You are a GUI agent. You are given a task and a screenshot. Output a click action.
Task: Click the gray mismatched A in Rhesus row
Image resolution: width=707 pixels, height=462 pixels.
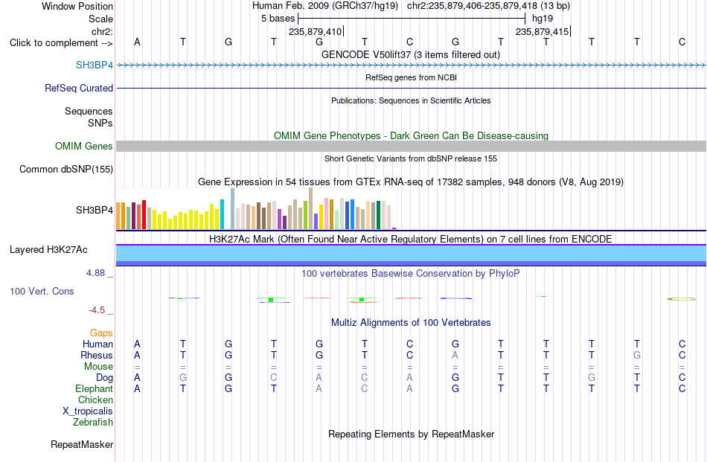pyautogui.click(x=455, y=355)
